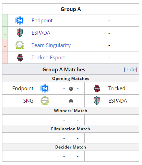
Task: Open the ESPADA team page link
Action: (x=41, y=33)
